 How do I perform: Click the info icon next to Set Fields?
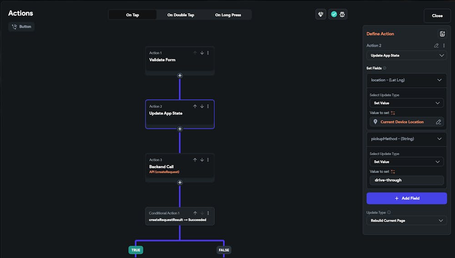click(x=384, y=68)
